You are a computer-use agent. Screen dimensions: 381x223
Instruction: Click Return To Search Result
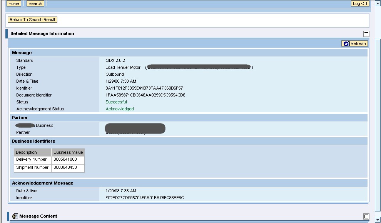[33, 20]
